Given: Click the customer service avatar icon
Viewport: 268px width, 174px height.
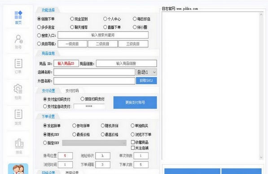Looking at the screenshot, I should 18,169.
